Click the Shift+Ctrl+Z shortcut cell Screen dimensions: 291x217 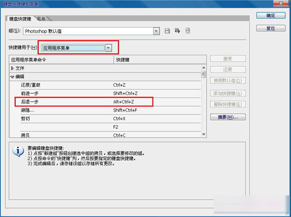(x=125, y=93)
